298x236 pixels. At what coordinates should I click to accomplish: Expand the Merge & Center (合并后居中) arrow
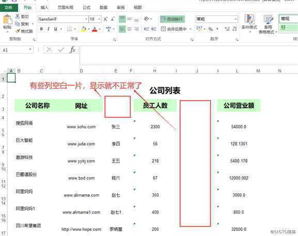click(x=191, y=29)
